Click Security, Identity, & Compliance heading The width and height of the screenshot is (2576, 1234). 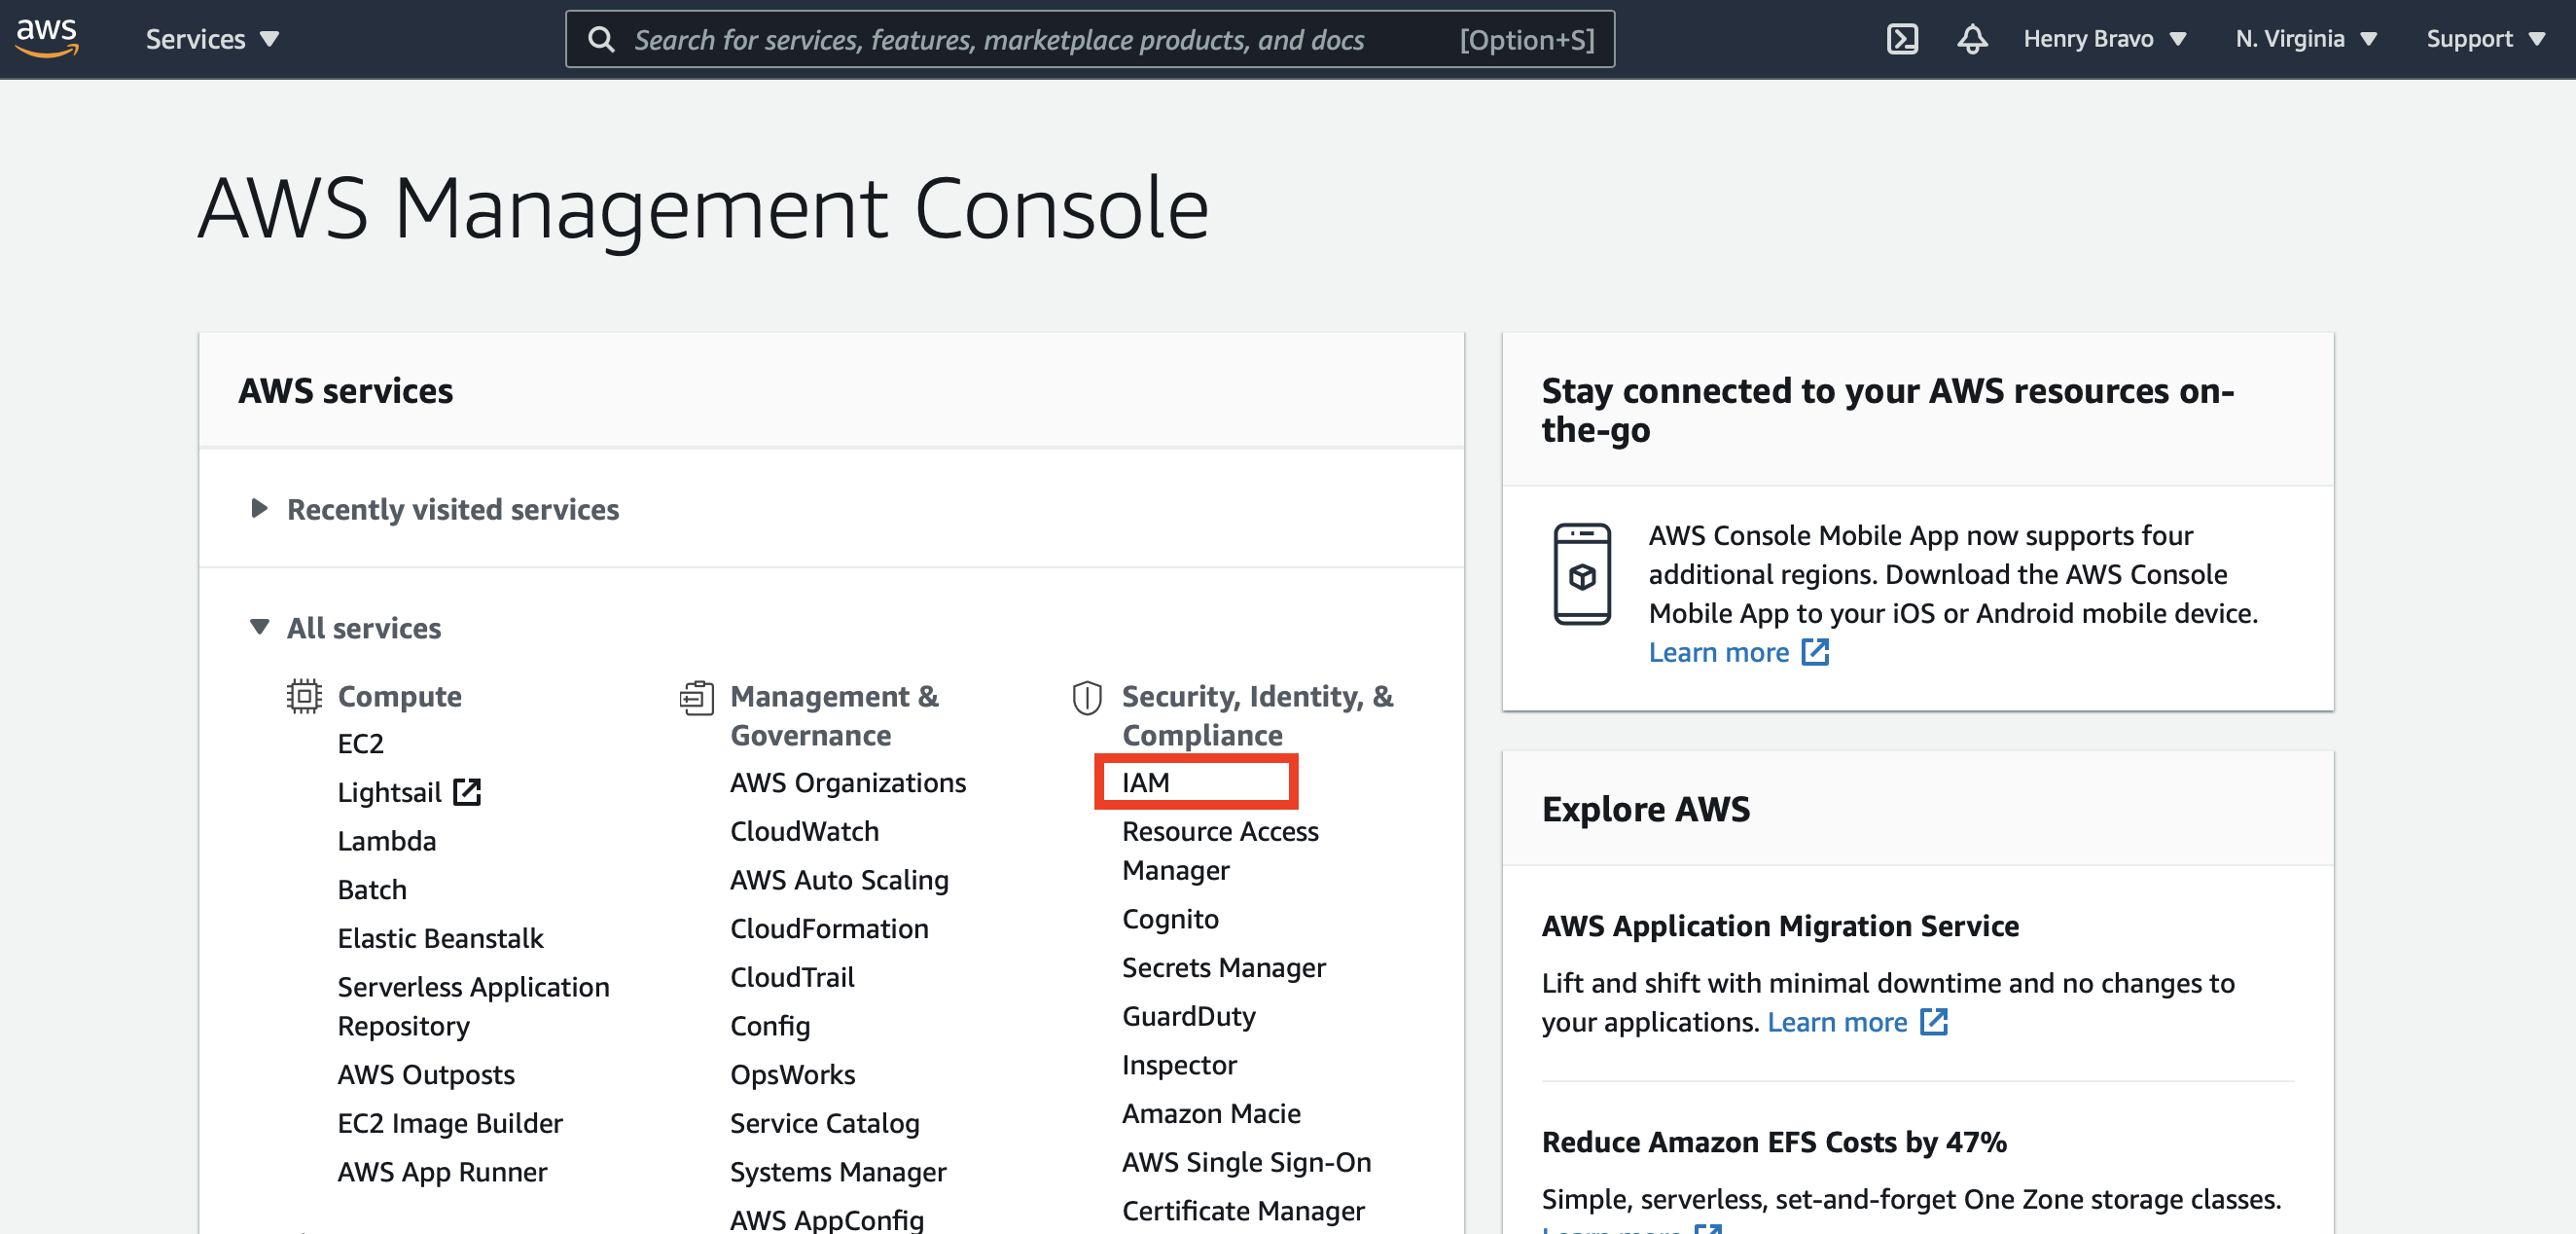[x=1257, y=716]
